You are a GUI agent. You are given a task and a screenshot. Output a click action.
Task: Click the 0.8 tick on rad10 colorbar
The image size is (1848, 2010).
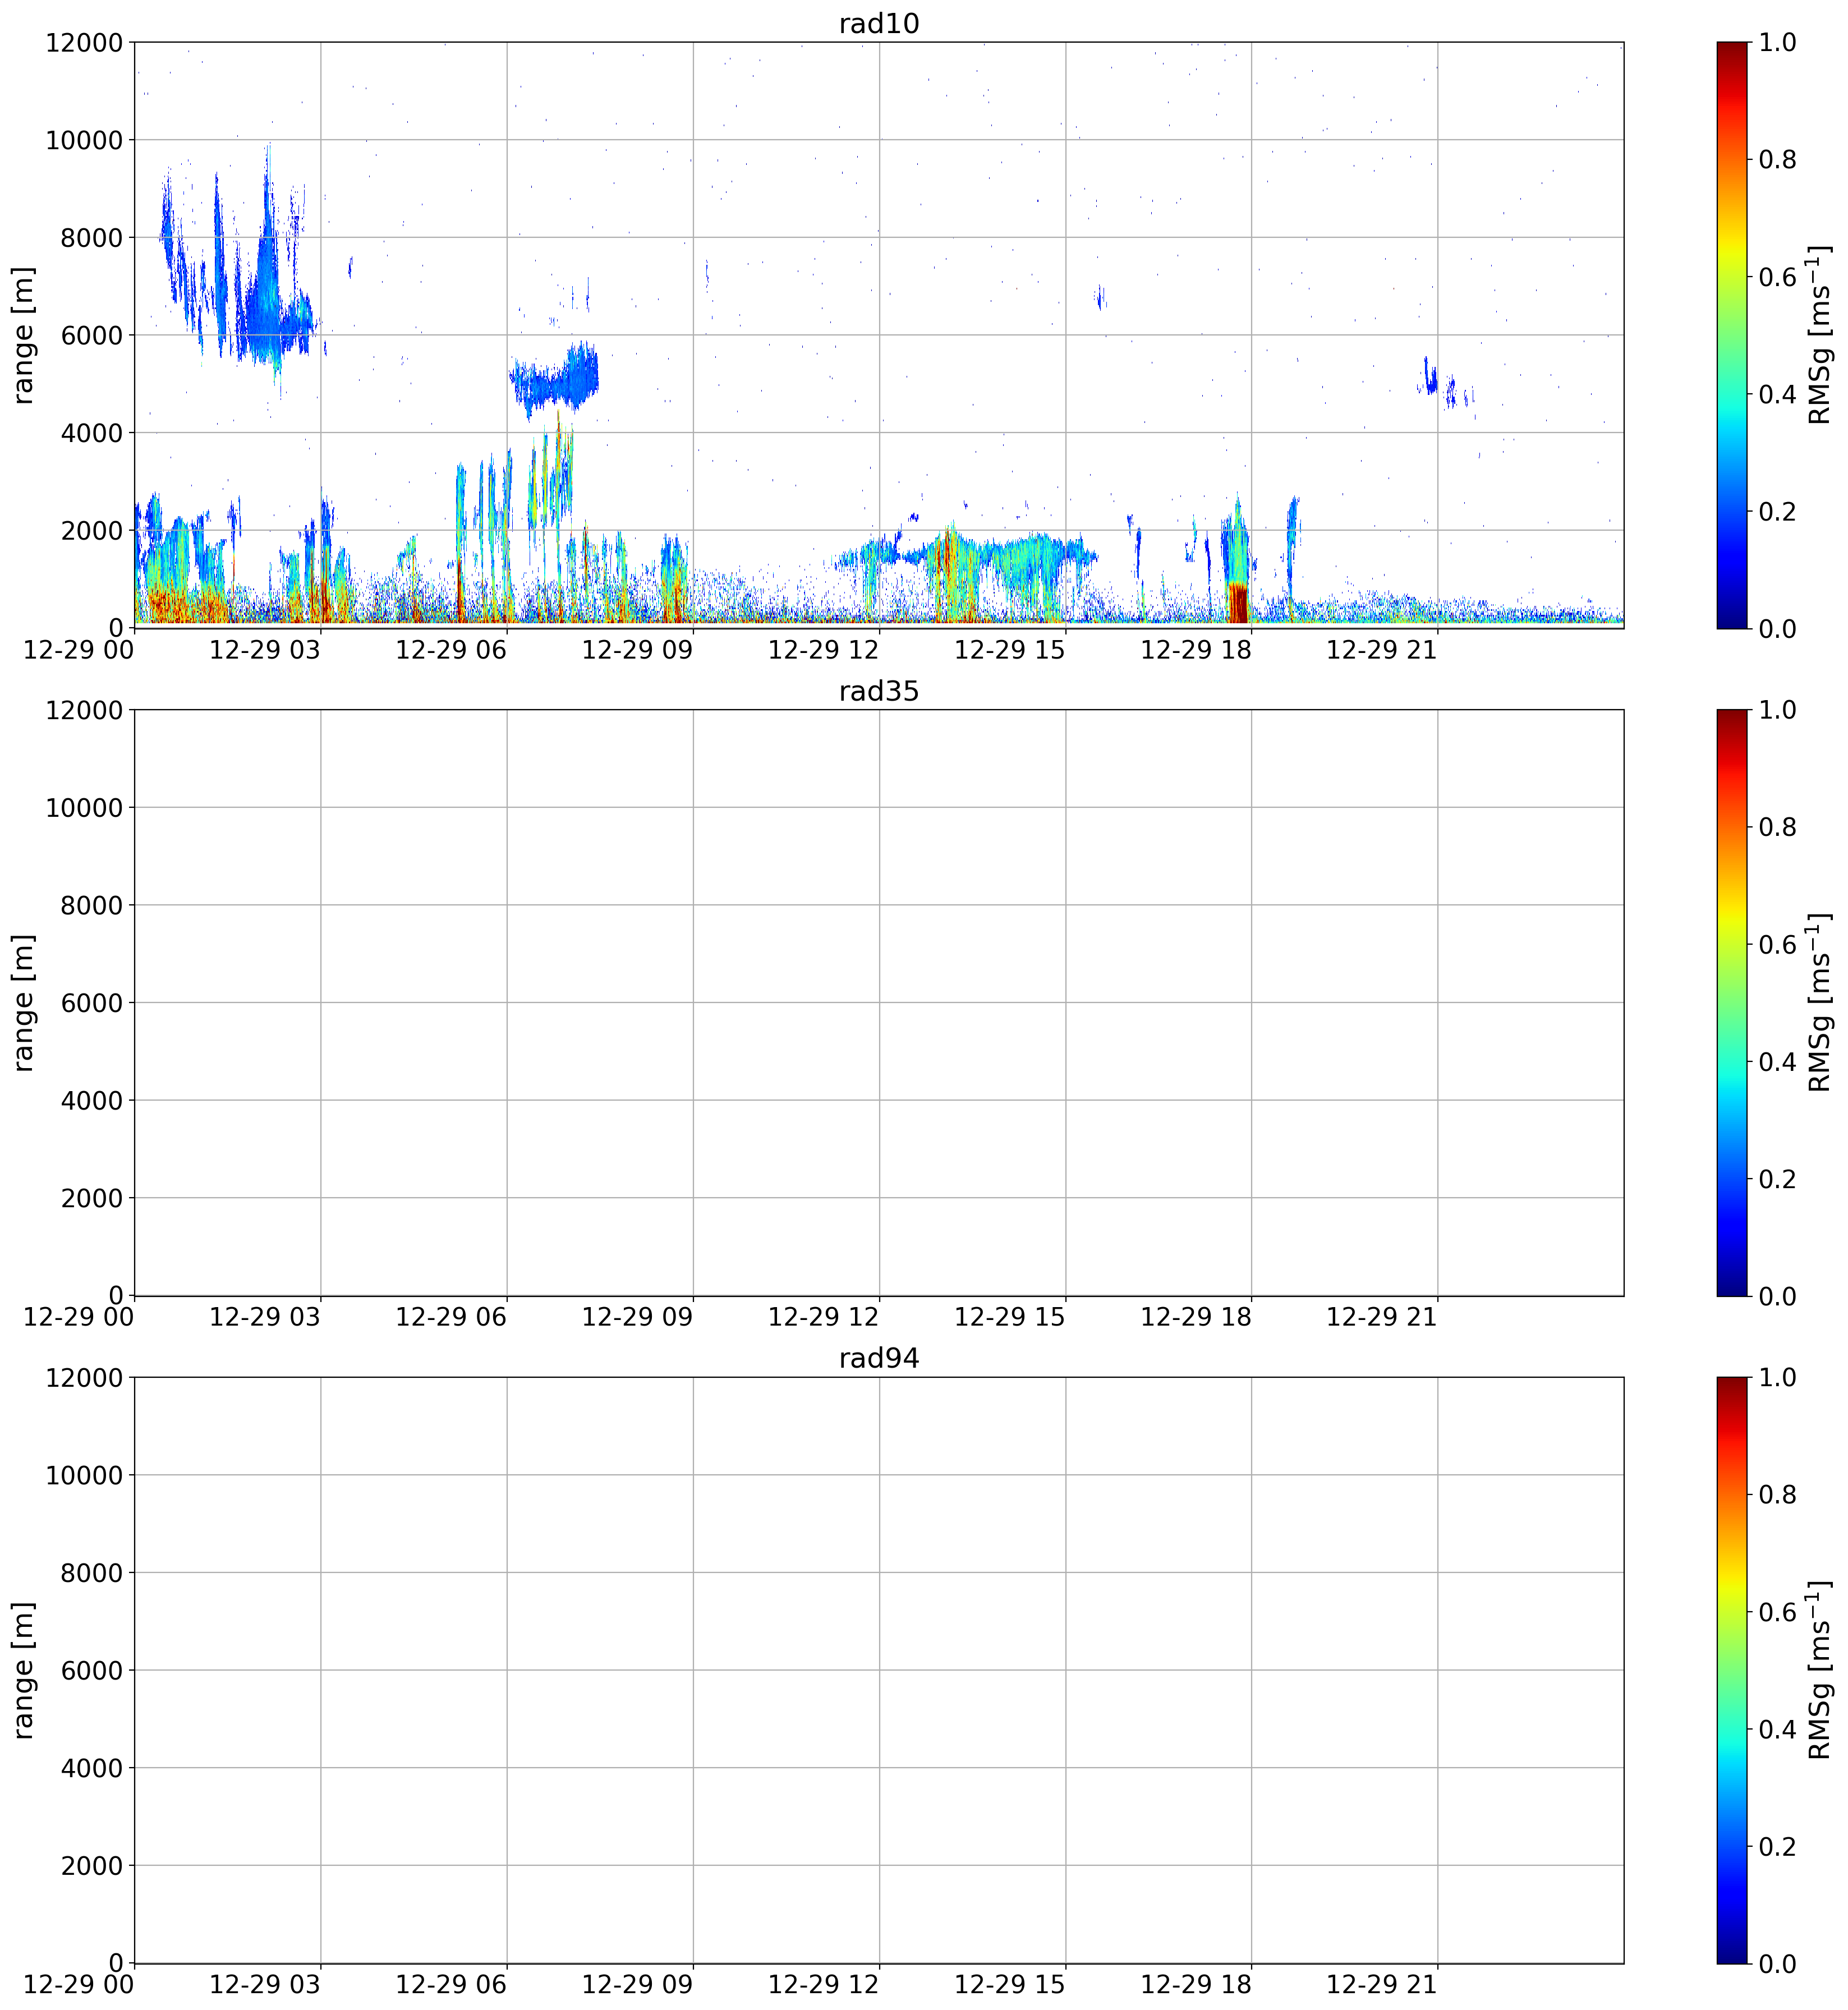point(1777,160)
